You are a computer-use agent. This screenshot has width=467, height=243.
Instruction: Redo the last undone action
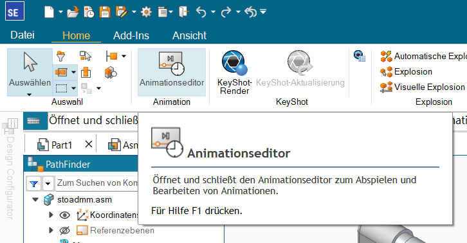click(x=226, y=12)
